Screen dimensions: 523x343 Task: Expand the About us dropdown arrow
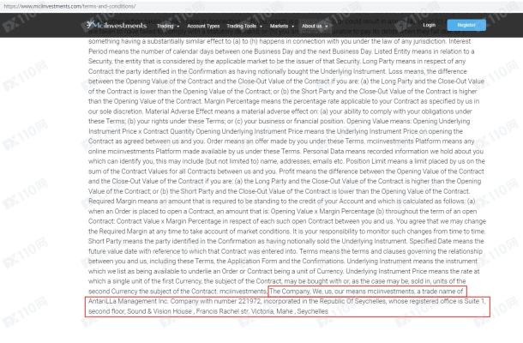pyautogui.click(x=326, y=26)
